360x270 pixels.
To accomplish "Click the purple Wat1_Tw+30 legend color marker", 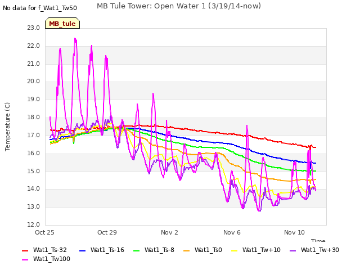I will pos(292,251).
